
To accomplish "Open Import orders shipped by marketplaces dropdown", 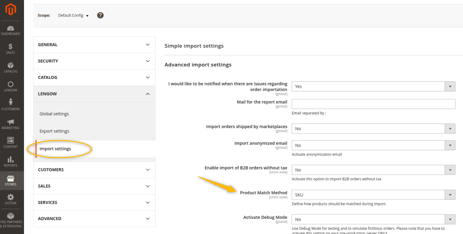I will click(x=373, y=129).
